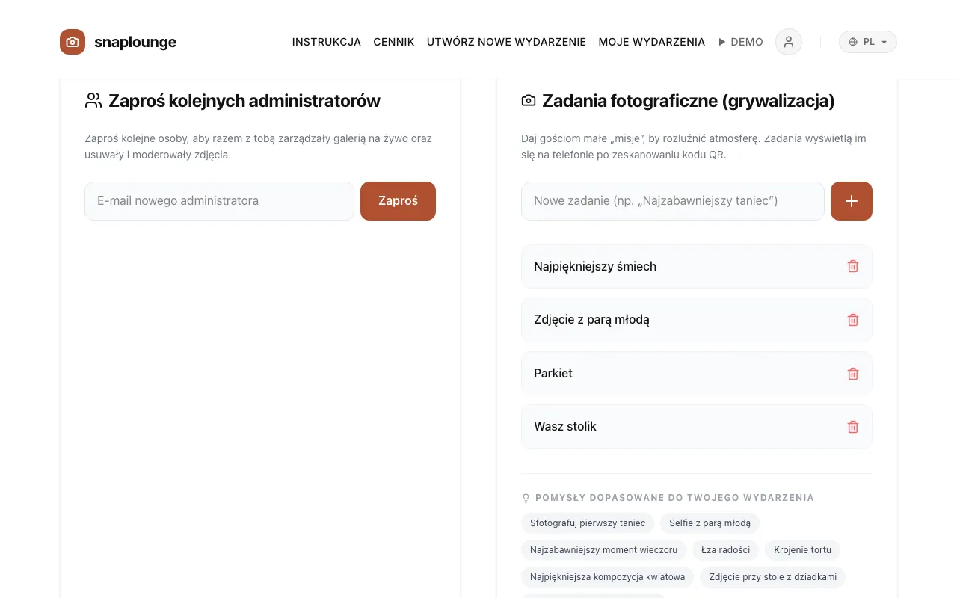Select the "Krojenie tortu" idea chip
957x598 pixels.
coord(803,550)
